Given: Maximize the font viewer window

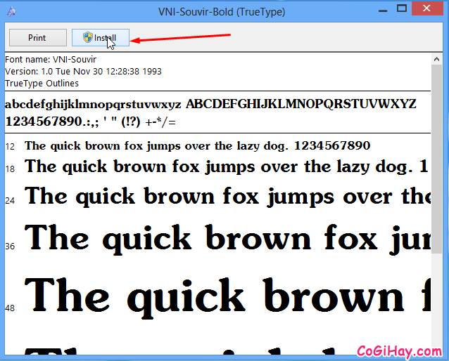Looking at the screenshot, I should click(x=402, y=9).
